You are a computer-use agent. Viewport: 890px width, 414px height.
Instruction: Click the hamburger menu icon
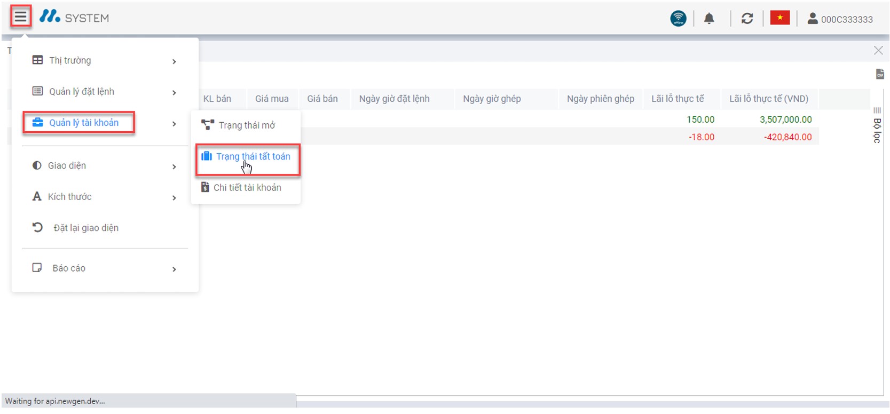(20, 17)
